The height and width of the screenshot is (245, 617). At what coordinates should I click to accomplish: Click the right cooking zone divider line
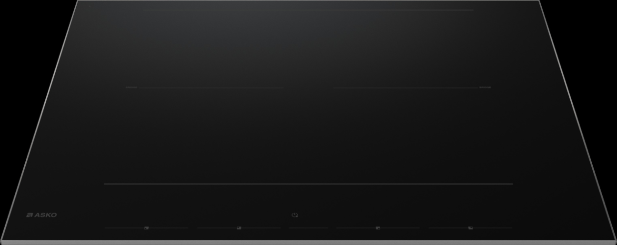coord(412,88)
